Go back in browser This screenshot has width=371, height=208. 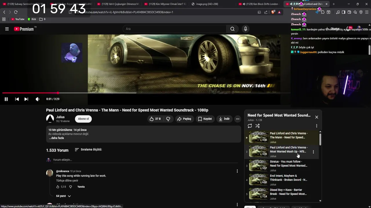click(x=4, y=12)
